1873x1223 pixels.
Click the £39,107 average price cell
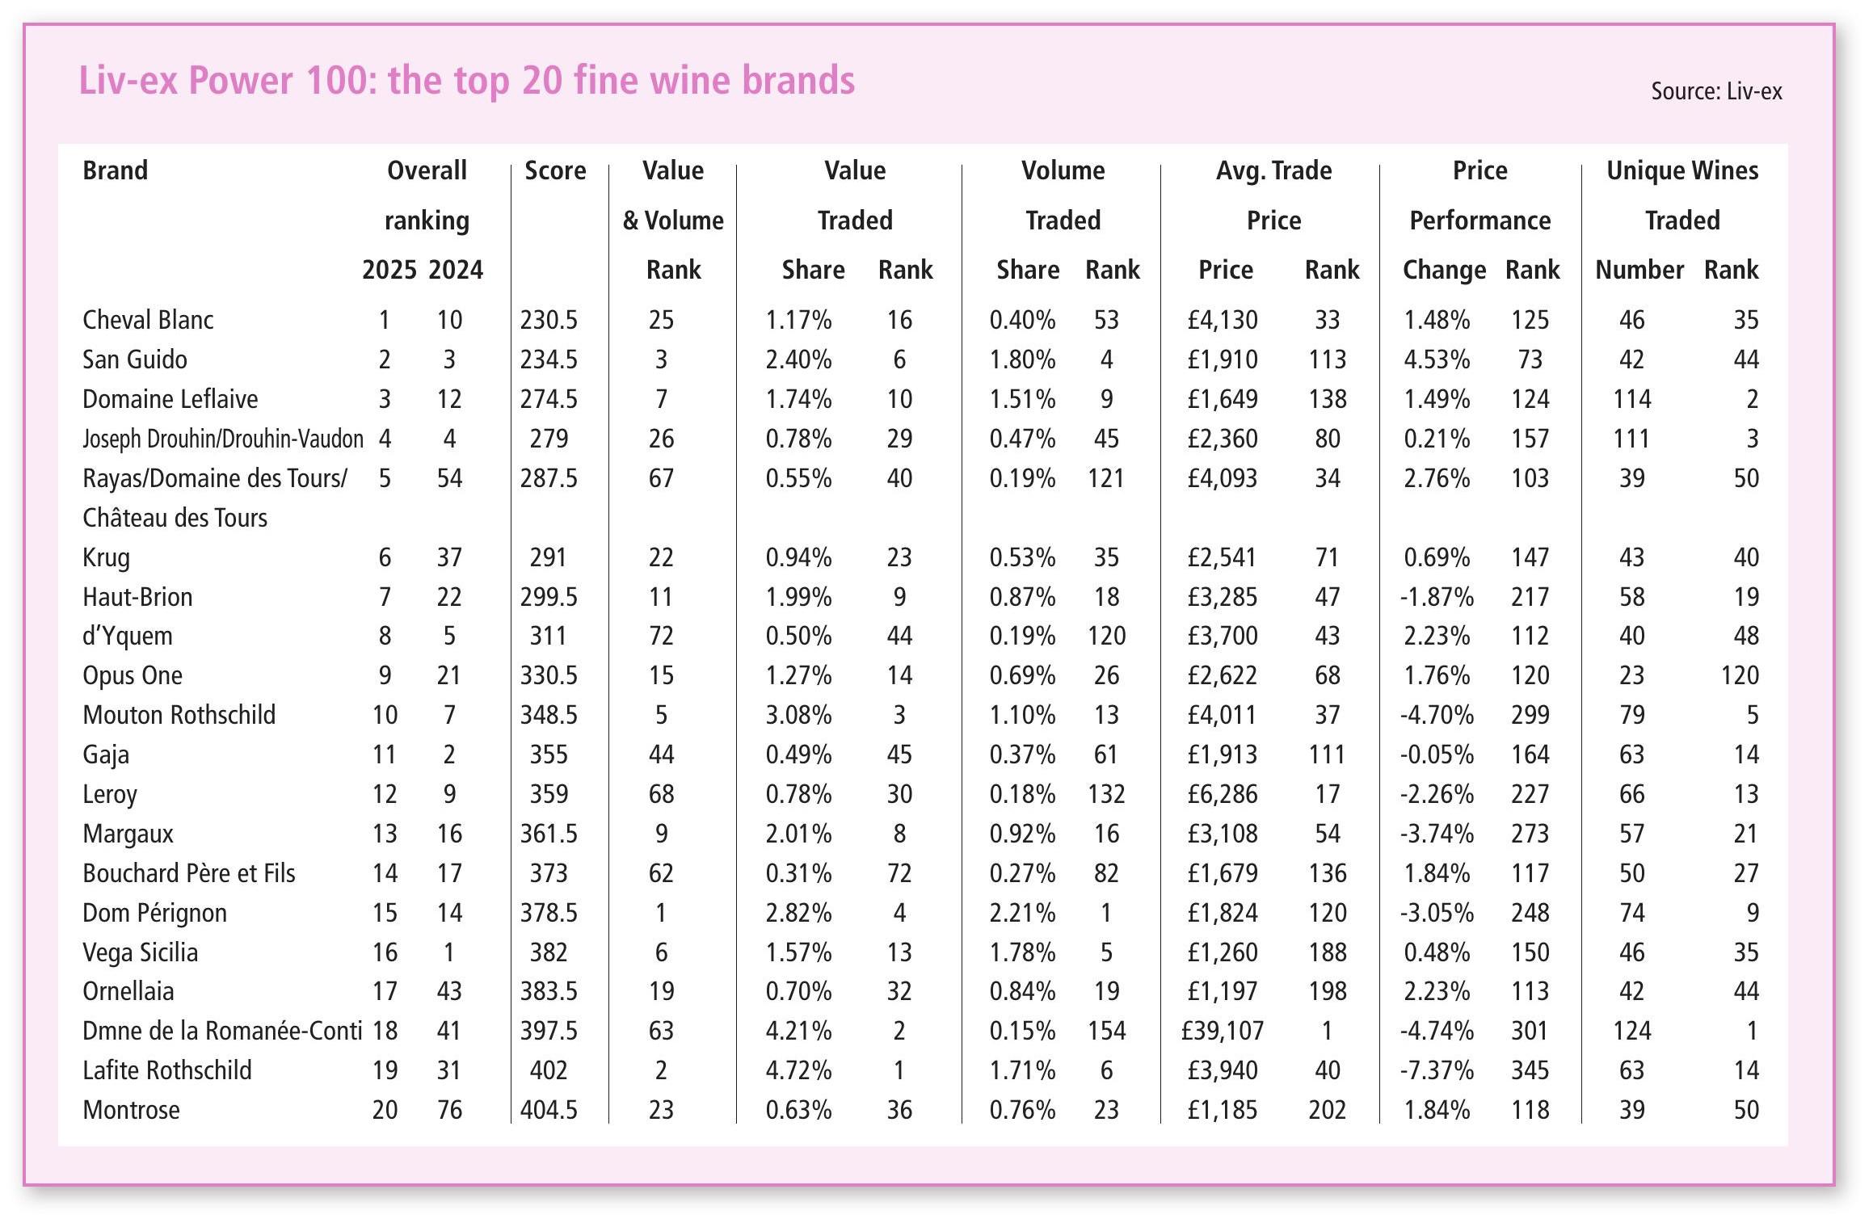[x=1222, y=1031]
